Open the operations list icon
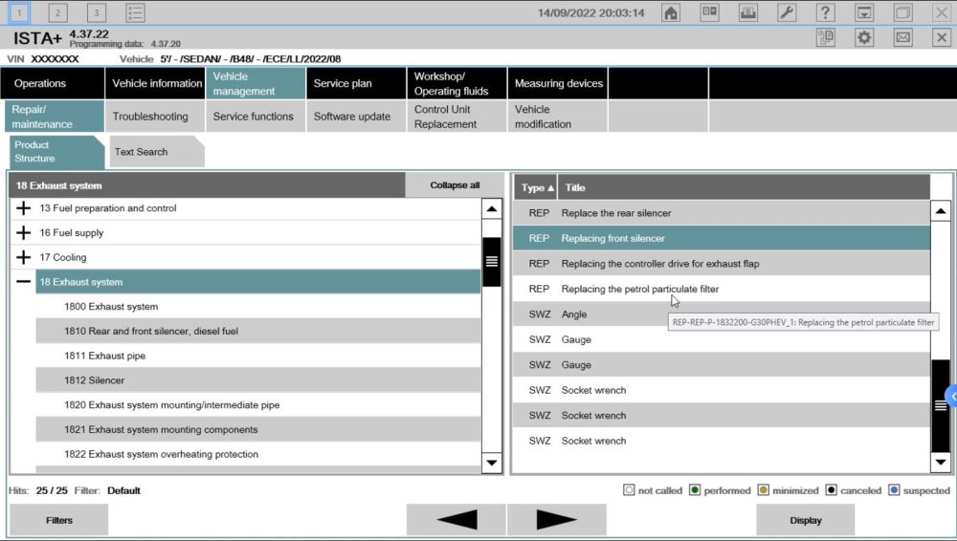This screenshot has height=541, width=957. [x=135, y=12]
